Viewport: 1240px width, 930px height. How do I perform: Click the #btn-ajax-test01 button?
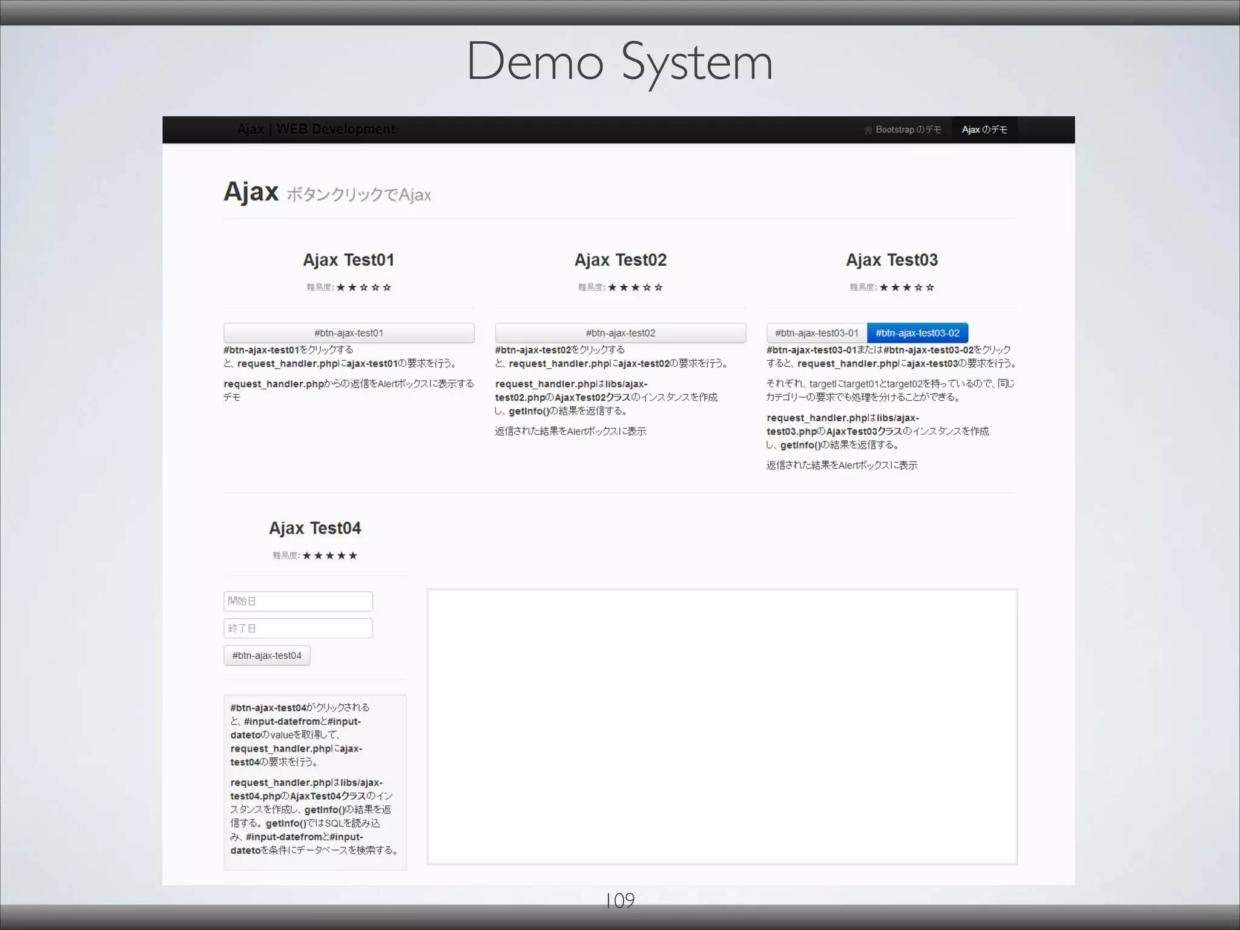coord(349,333)
